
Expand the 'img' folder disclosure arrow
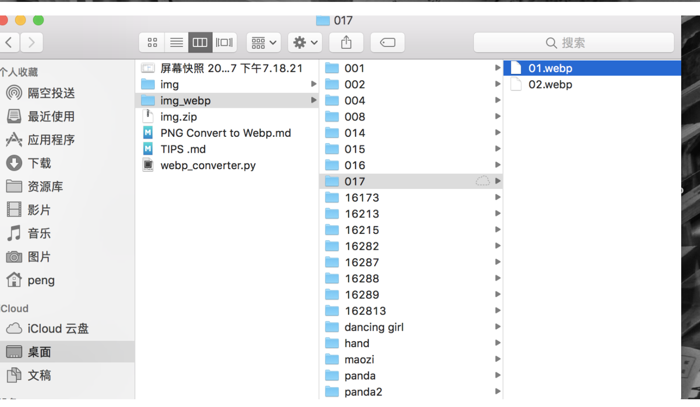click(314, 84)
